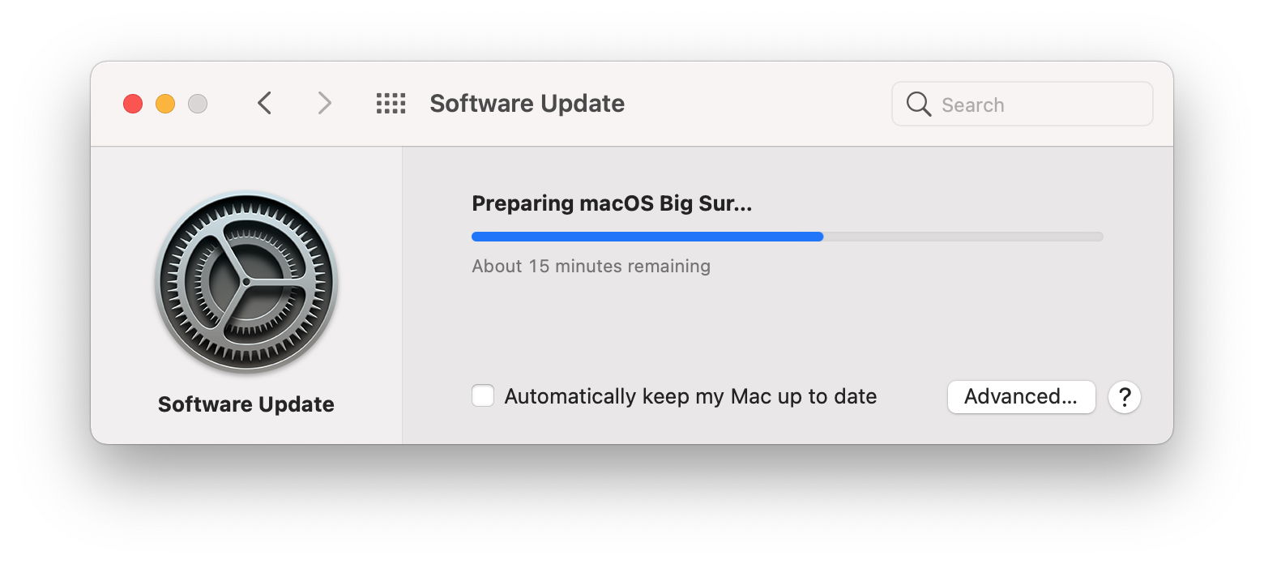
Task: Click the 'Software Update' title in the toolbar
Action: [x=527, y=104]
